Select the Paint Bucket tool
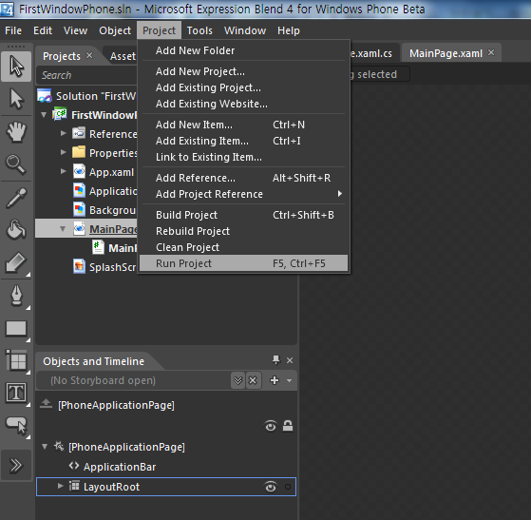This screenshot has height=520, width=531. coord(16,230)
